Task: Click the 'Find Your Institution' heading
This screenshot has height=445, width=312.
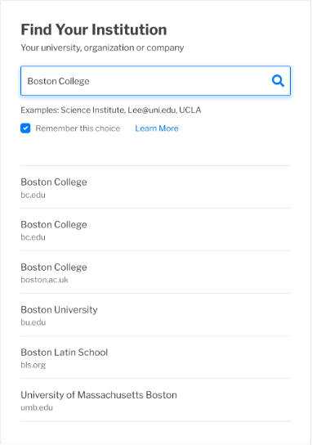Action: click(x=94, y=29)
